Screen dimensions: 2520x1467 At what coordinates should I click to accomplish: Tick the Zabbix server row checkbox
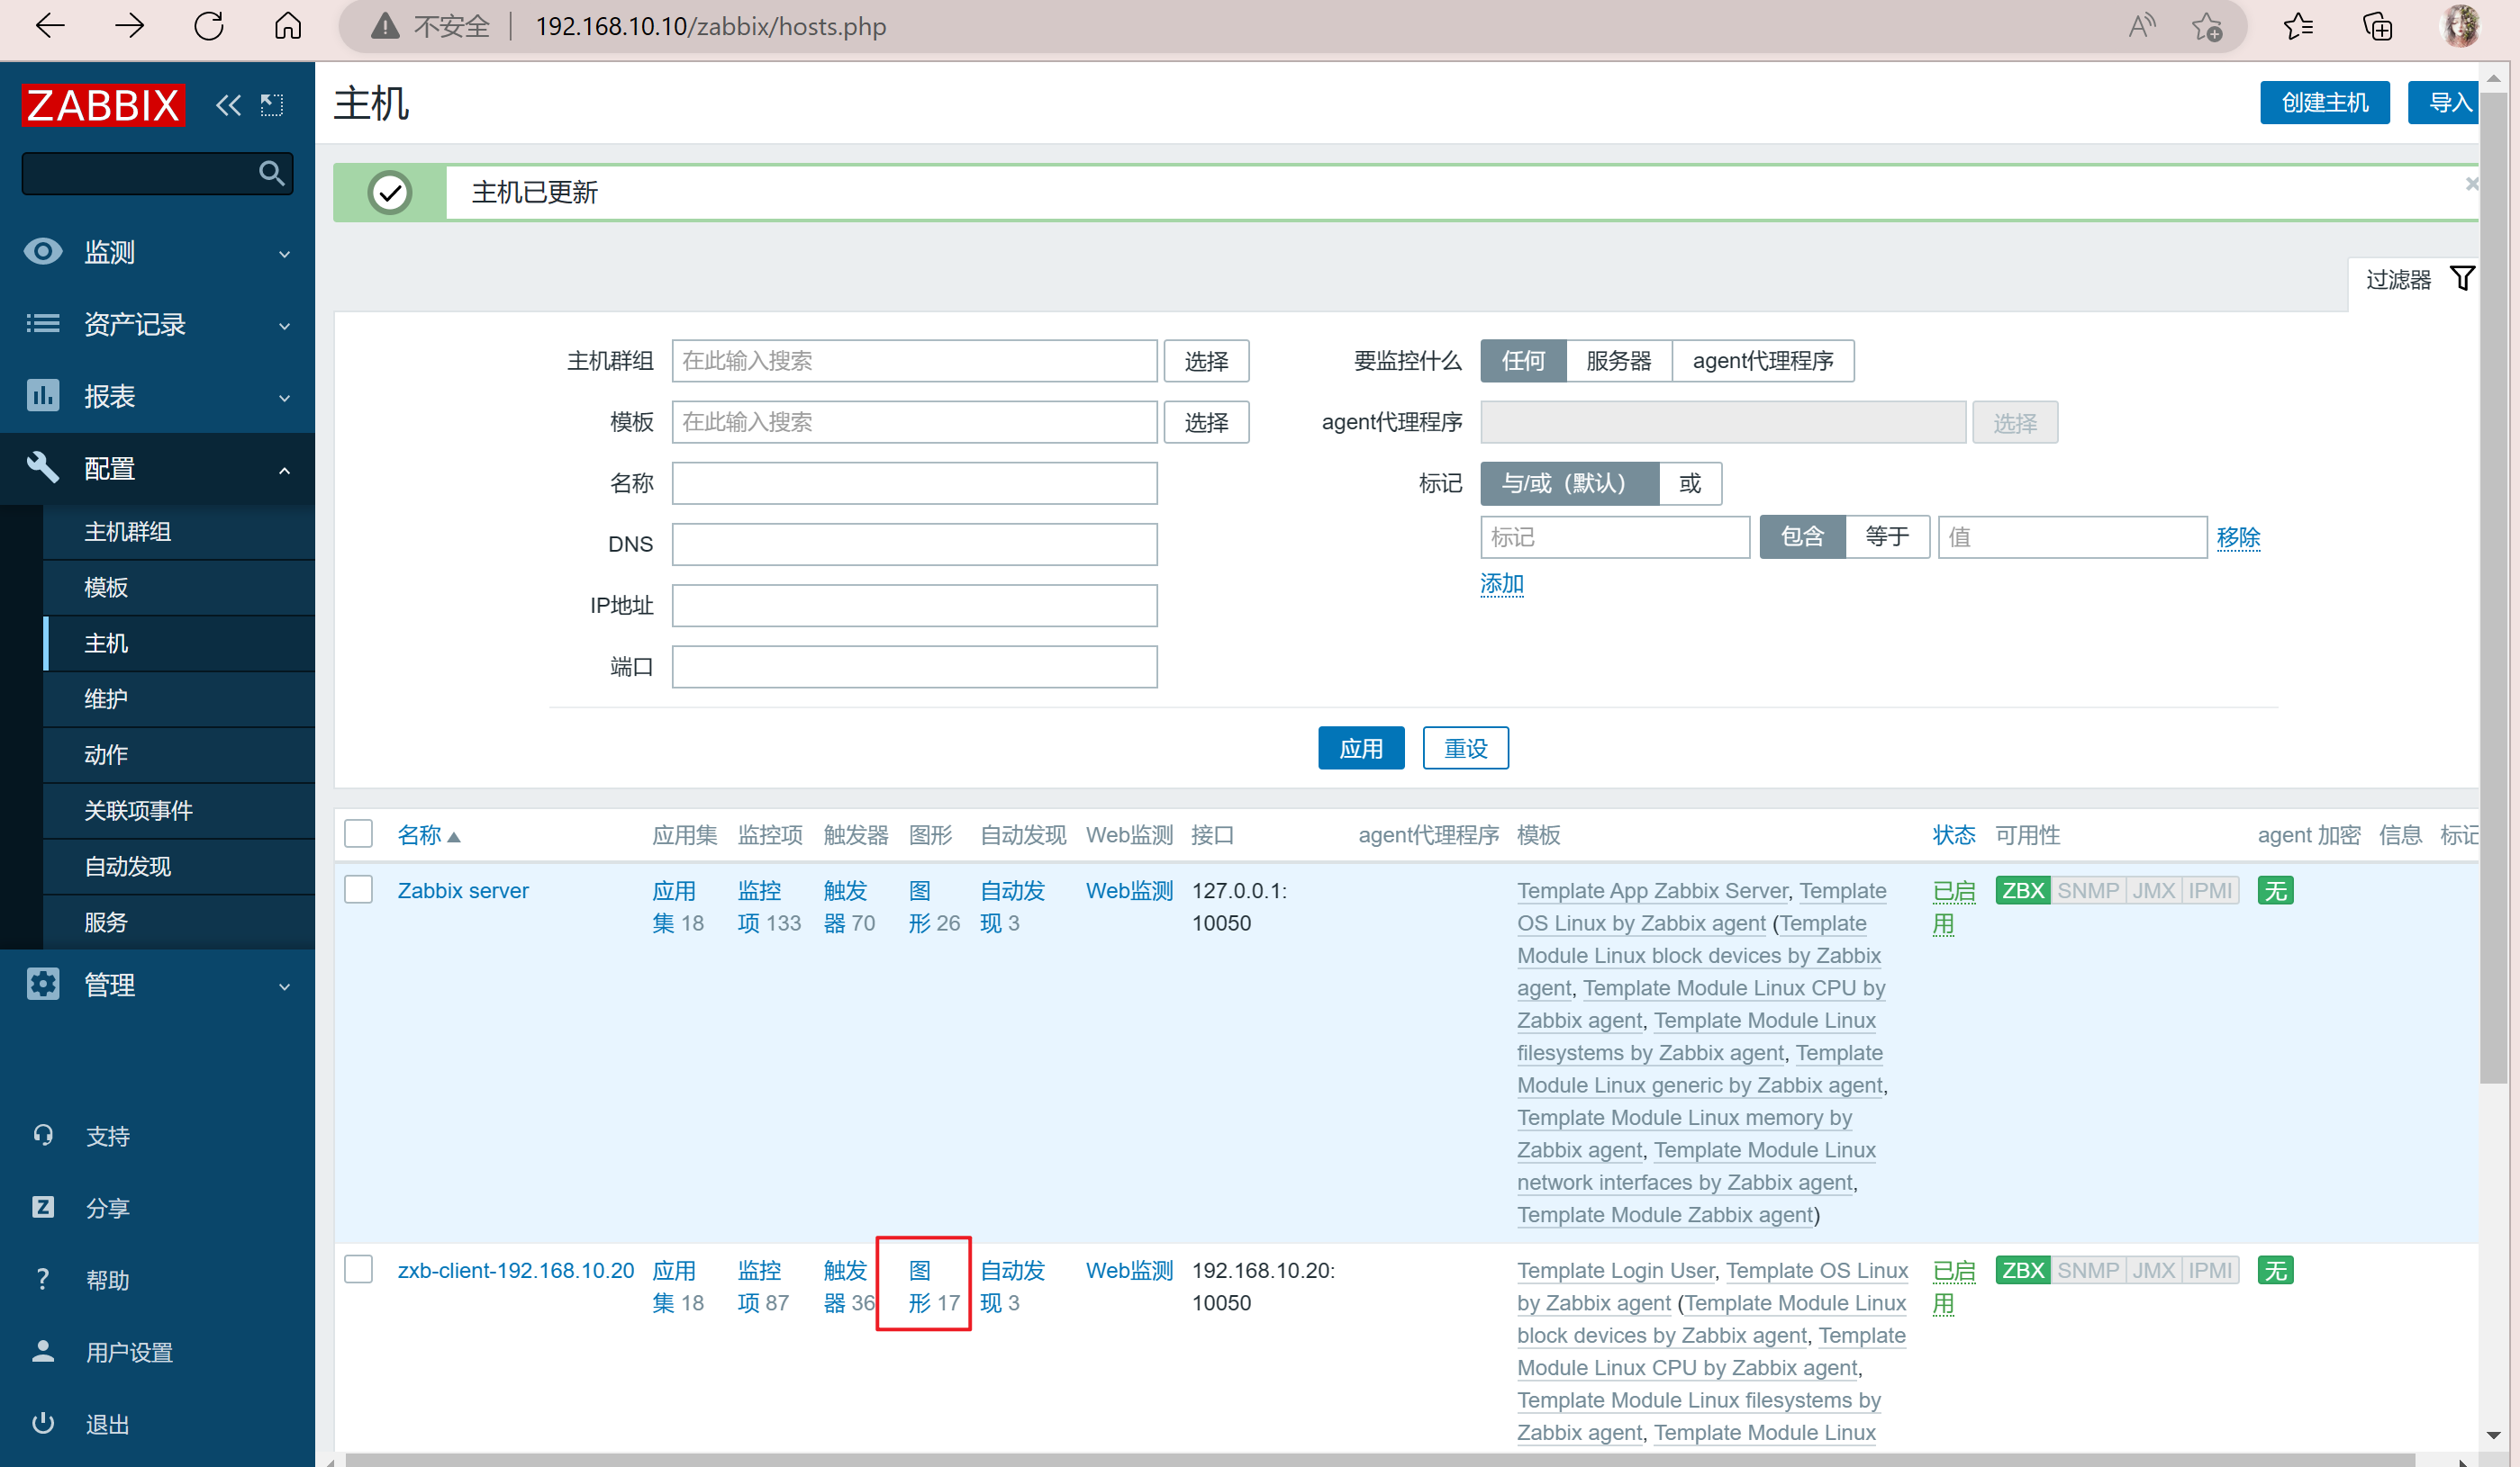[358, 889]
